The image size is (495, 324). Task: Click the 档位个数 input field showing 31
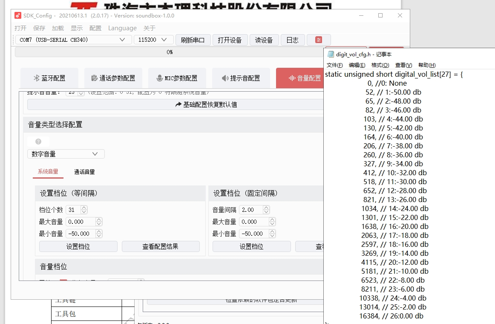pyautogui.click(x=74, y=210)
